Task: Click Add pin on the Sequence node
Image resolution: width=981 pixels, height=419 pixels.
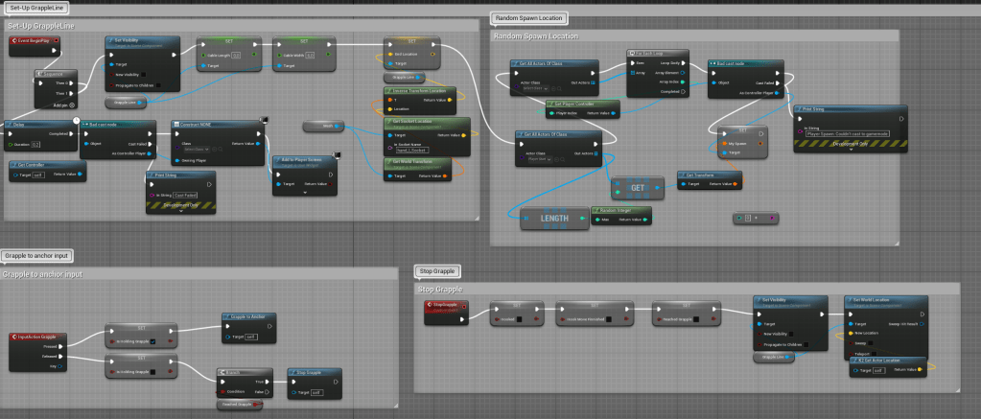Action: click(58, 103)
